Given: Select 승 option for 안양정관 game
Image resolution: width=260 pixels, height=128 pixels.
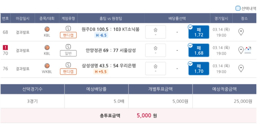Looking at the screenshot, I should 155,50.
